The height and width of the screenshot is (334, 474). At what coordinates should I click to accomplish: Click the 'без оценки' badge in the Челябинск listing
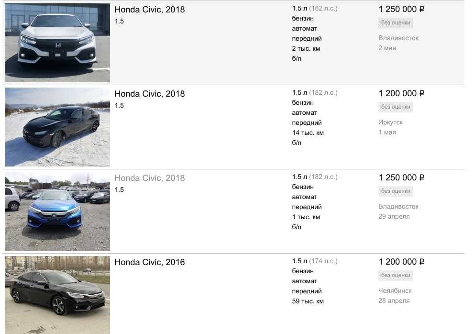(x=396, y=276)
